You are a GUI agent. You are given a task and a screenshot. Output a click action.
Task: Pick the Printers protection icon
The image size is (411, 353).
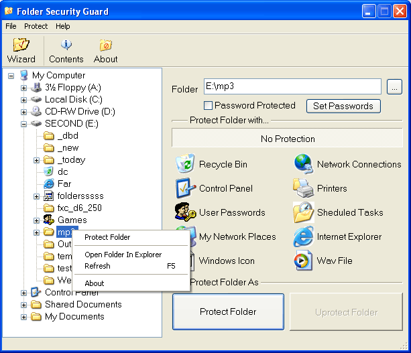click(303, 188)
